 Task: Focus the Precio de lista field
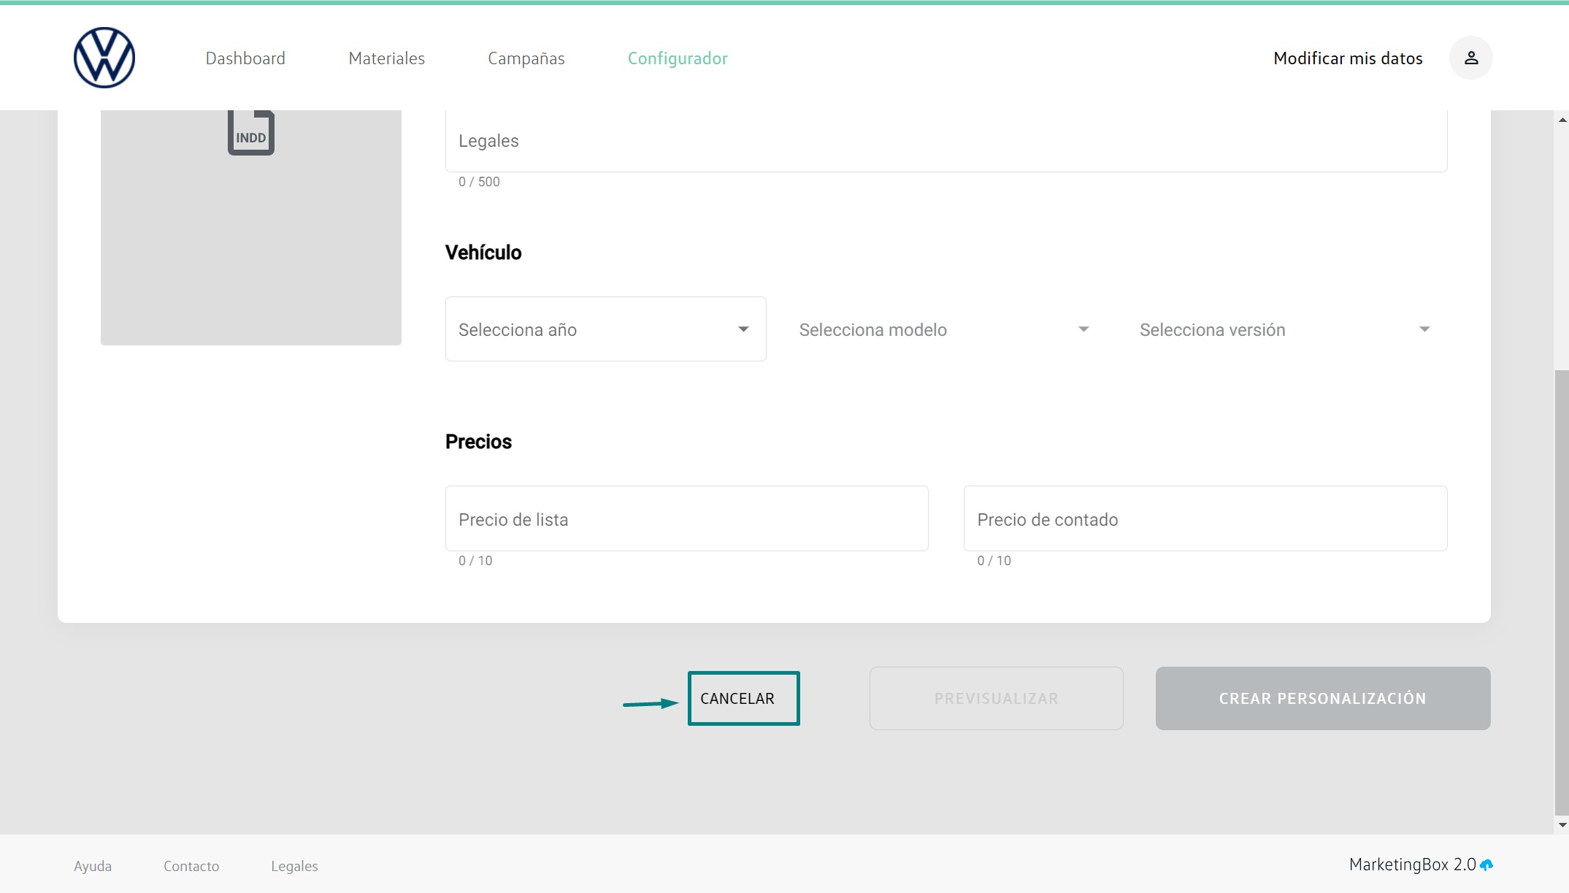[686, 519]
